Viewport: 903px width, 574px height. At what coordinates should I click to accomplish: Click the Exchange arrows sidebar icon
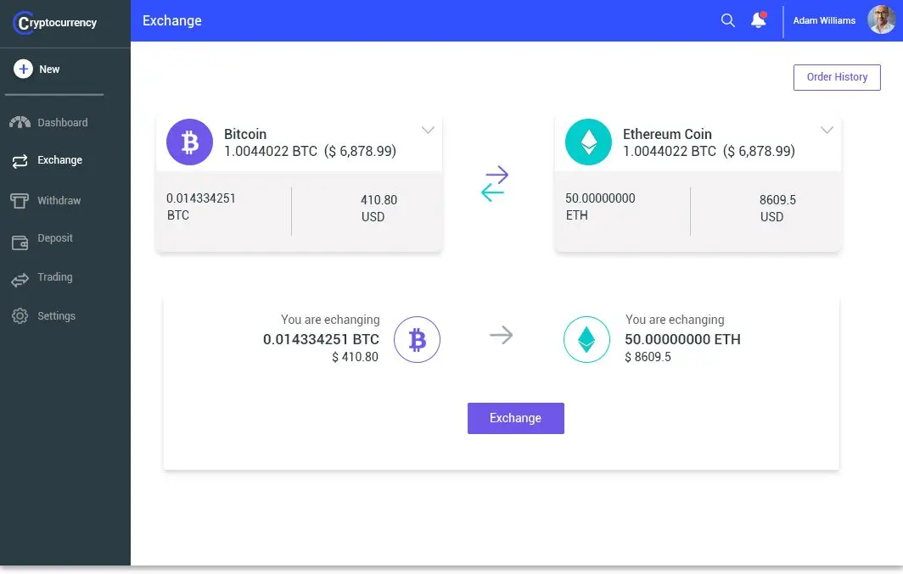20,161
